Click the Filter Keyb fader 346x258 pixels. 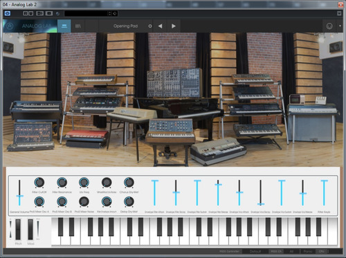(324, 193)
